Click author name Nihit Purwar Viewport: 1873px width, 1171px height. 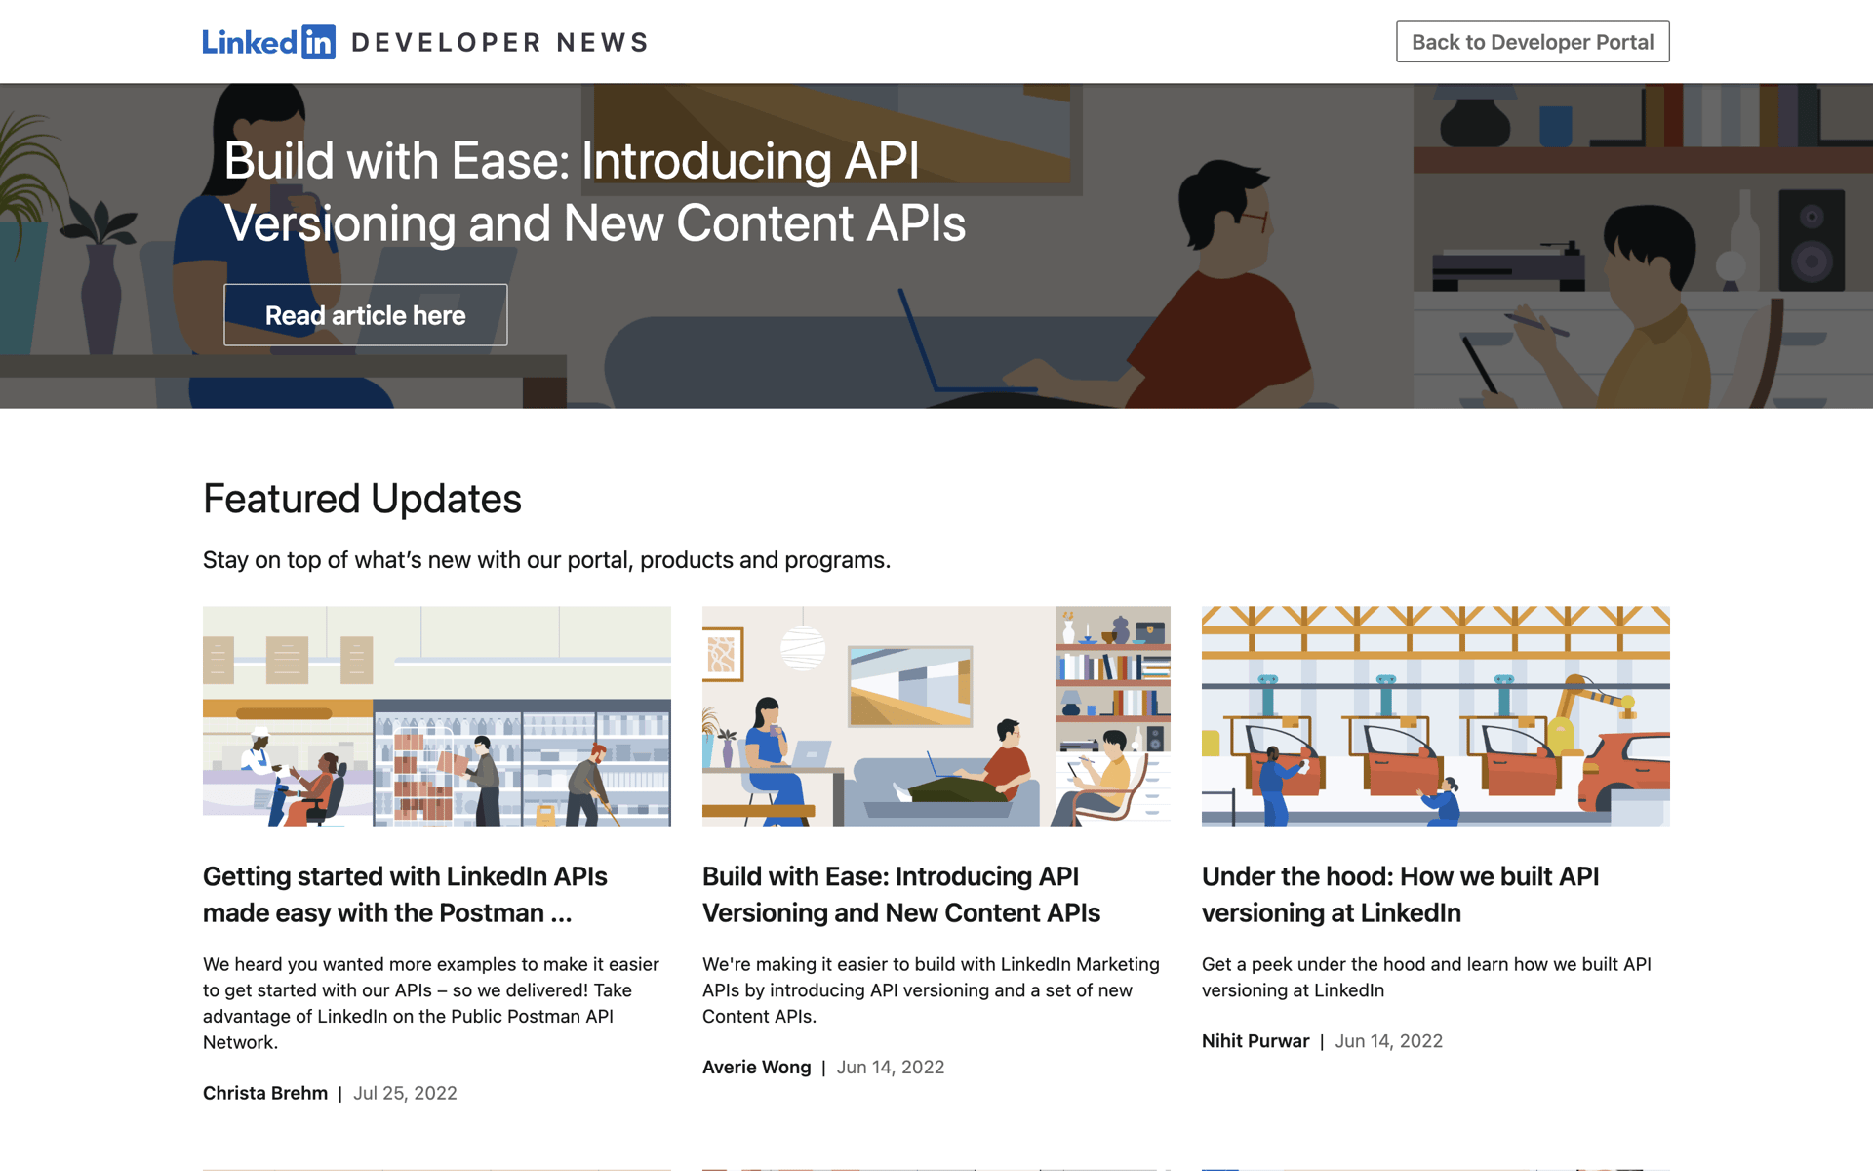pos(1255,1041)
